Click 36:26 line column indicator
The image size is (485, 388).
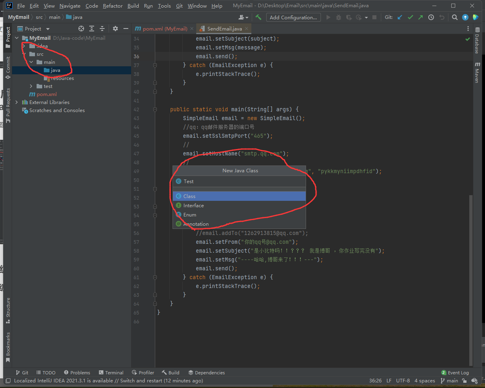[x=375, y=380]
